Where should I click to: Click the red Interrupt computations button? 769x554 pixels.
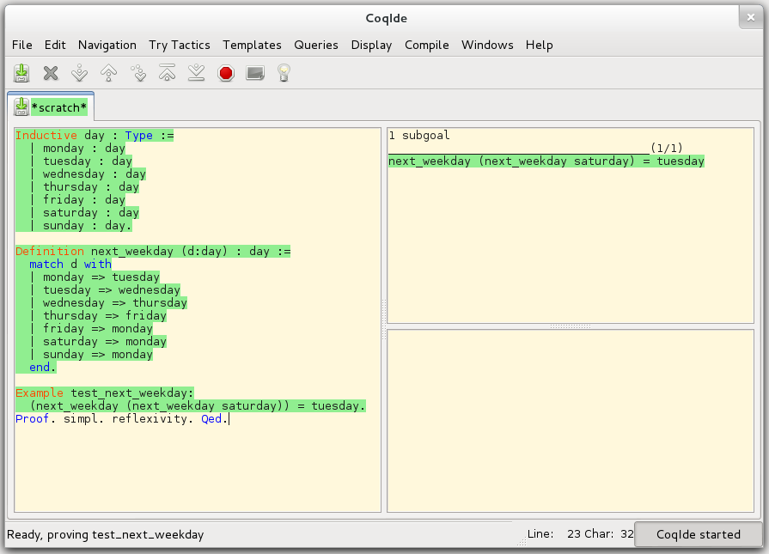click(226, 74)
